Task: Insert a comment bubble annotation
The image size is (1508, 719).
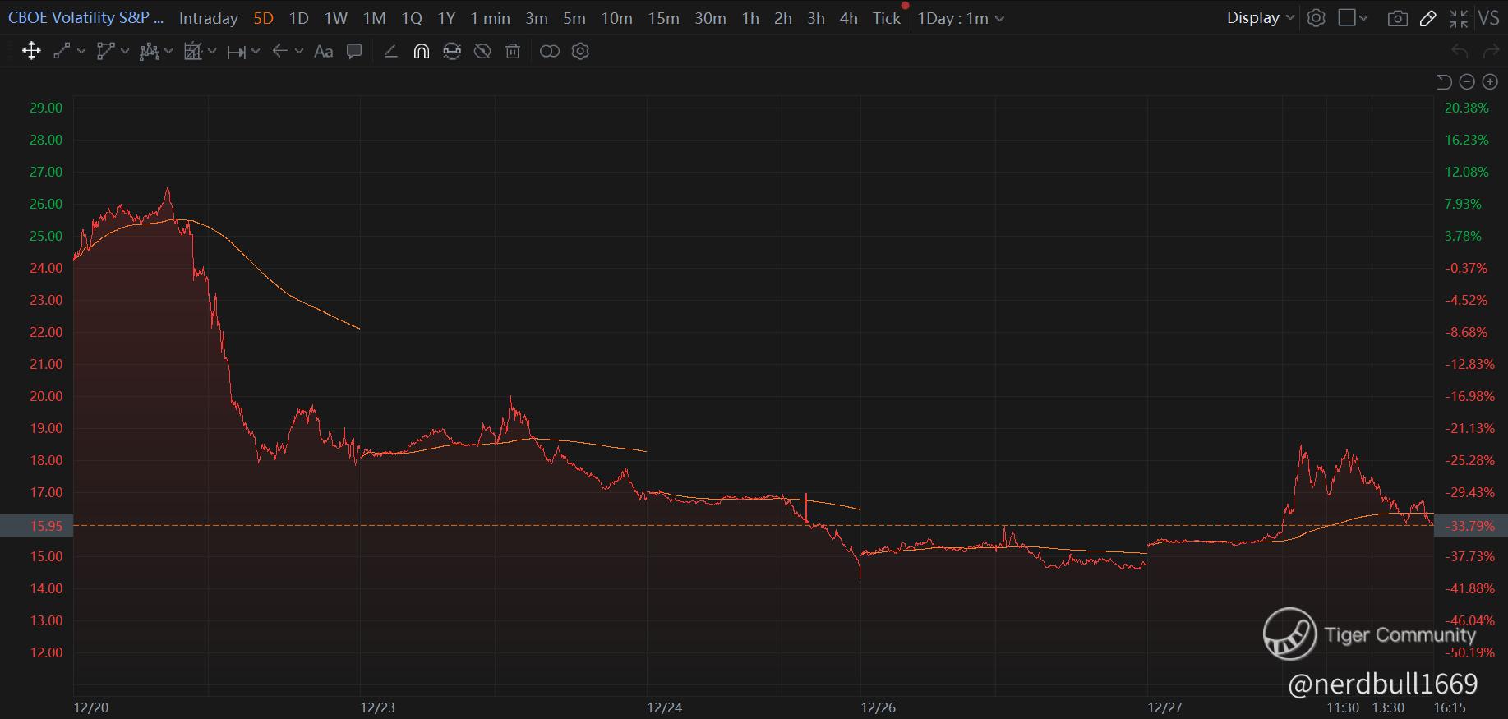Action: click(x=354, y=51)
